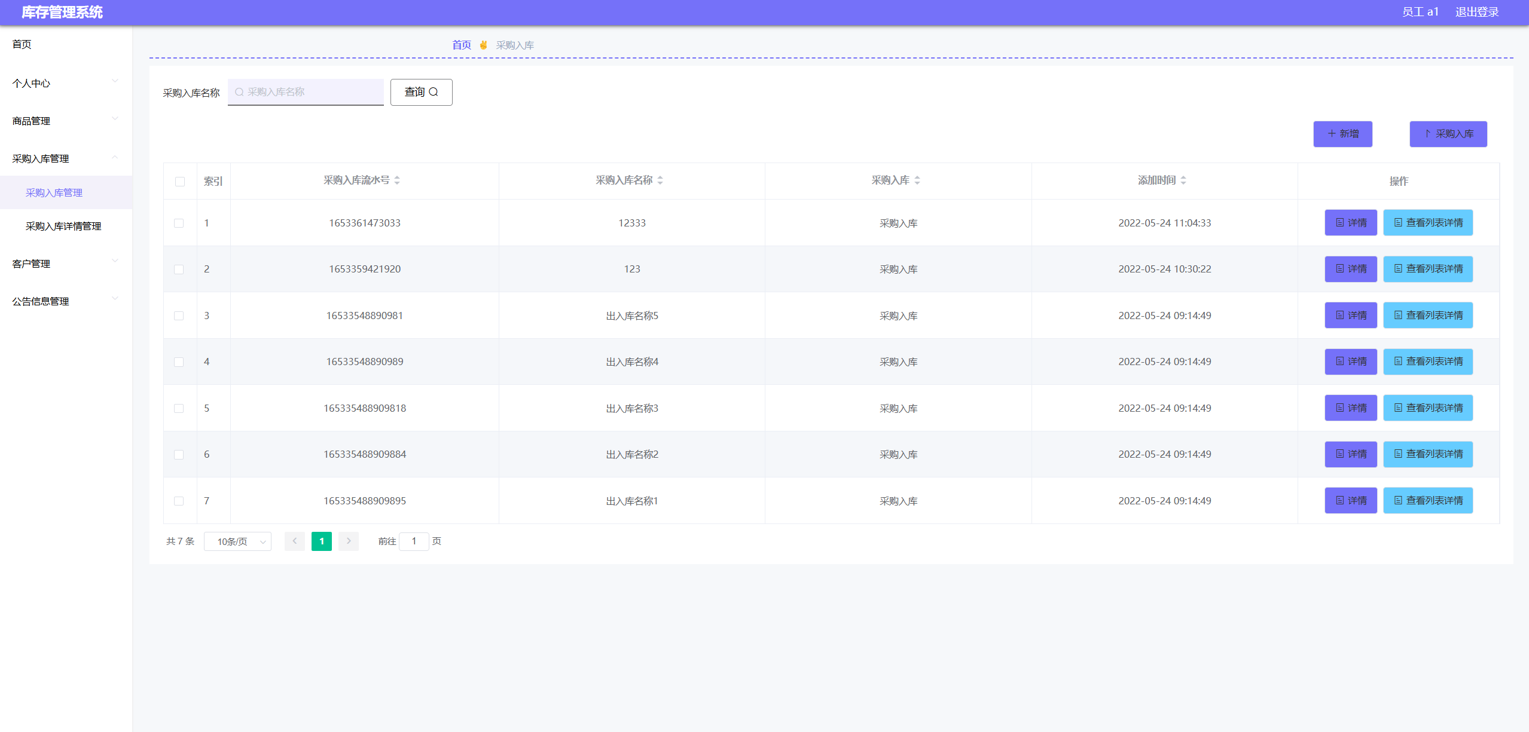The image size is (1529, 732).
Task: Sort by 添加时间 using its sort arrows
Action: 1183,180
